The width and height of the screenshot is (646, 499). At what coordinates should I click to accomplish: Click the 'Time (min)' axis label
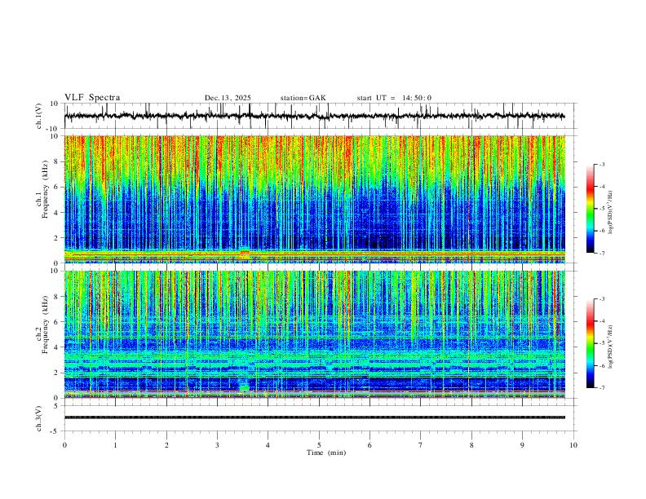[326, 453]
